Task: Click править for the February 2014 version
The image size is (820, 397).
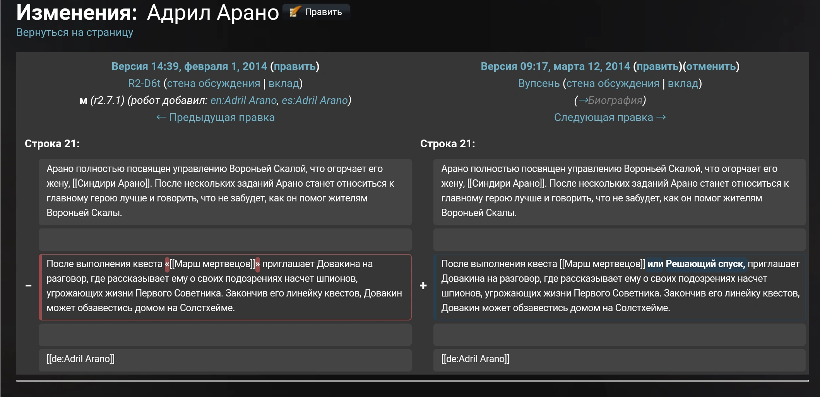Action: [x=294, y=66]
